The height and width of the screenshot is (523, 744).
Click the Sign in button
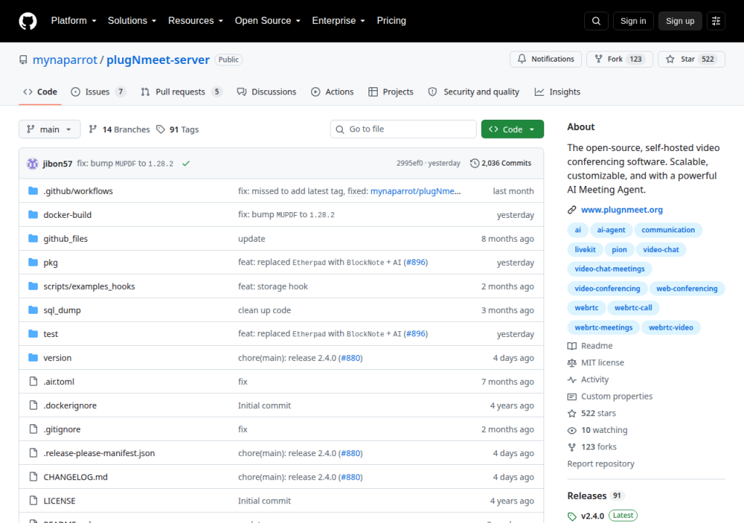click(633, 21)
